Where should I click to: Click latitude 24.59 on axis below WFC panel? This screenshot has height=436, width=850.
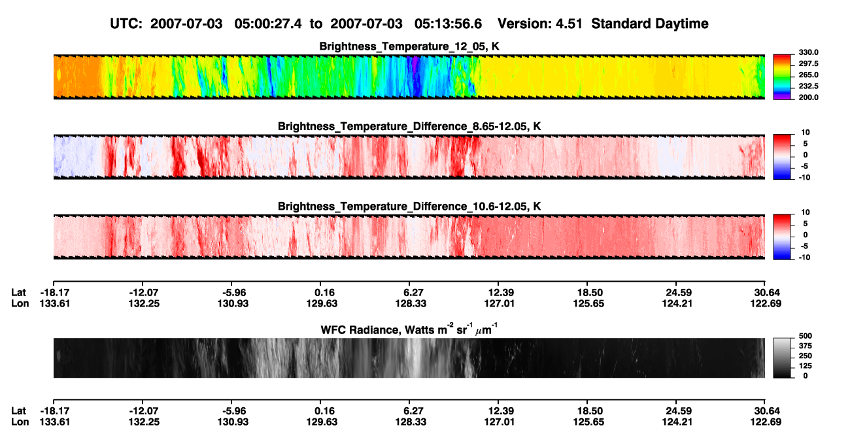[x=679, y=411]
